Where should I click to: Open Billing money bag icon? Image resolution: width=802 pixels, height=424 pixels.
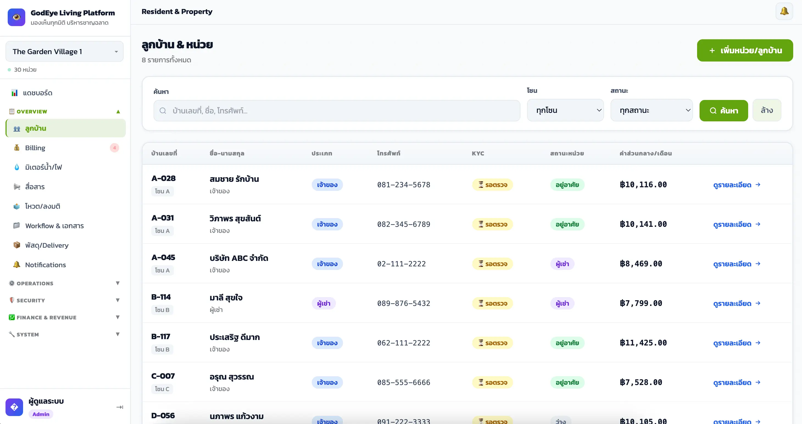pyautogui.click(x=17, y=147)
